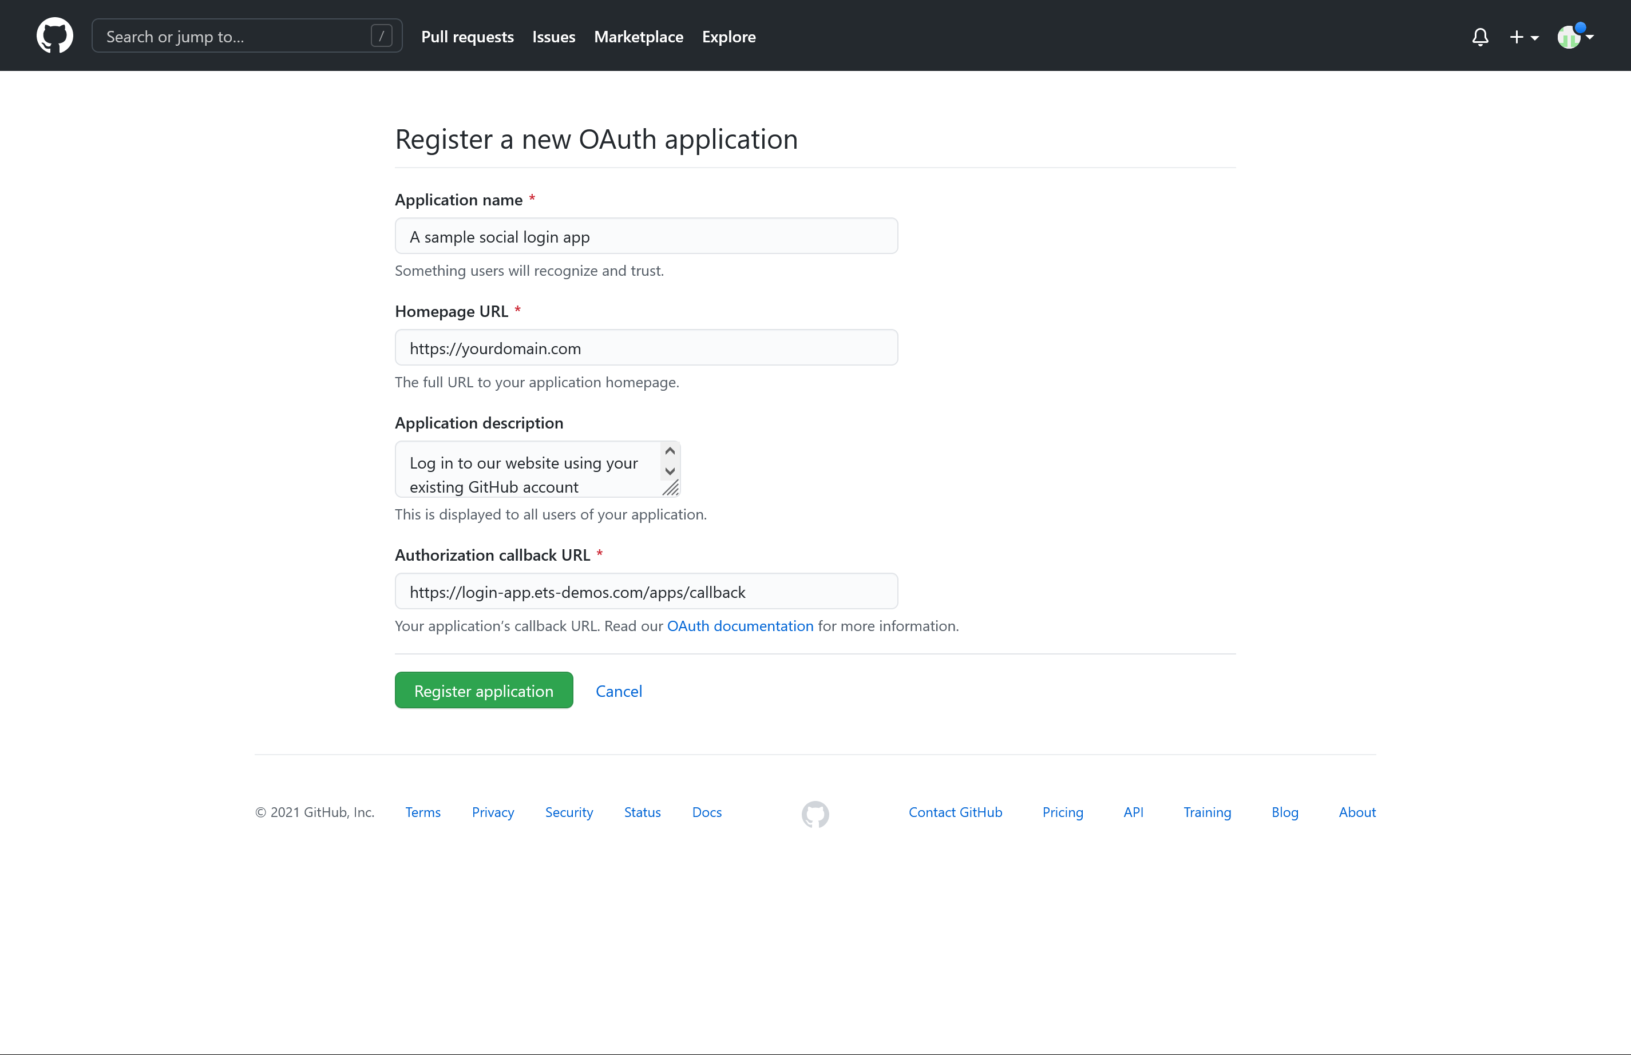
Task: Open the OAuth documentation link
Action: click(740, 625)
